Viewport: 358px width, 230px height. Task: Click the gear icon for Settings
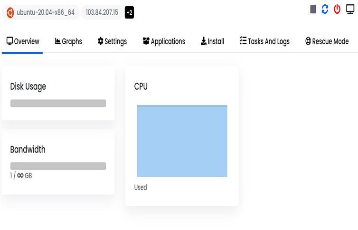pos(100,41)
